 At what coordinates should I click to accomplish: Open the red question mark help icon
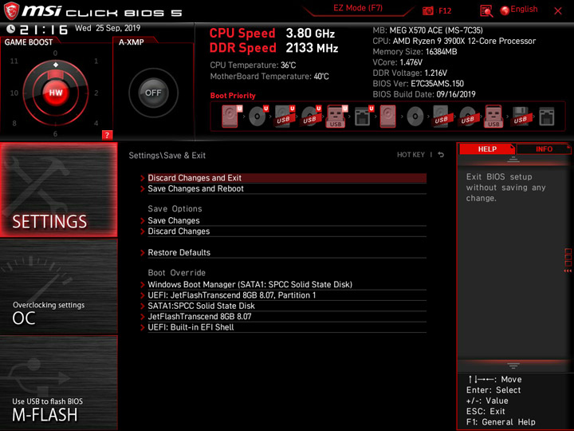(107, 135)
